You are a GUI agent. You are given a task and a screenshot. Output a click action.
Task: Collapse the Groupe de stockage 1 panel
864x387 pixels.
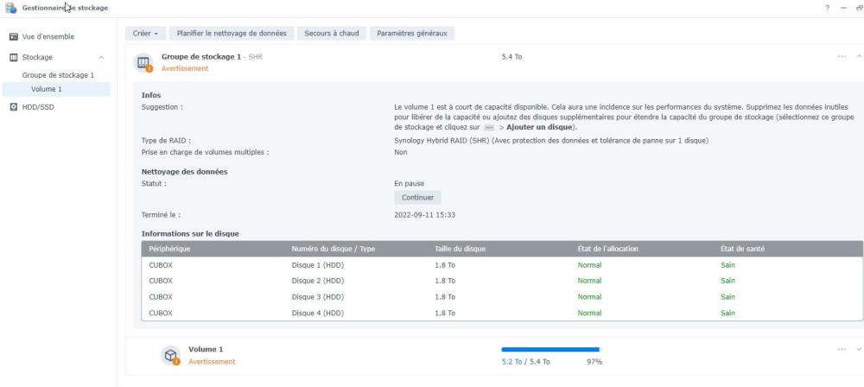click(x=858, y=57)
